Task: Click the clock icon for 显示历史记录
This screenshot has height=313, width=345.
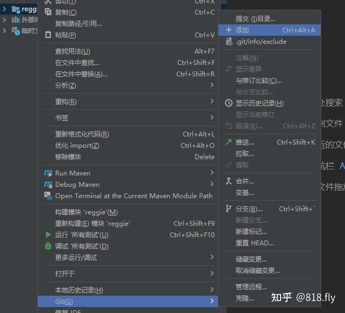Action: (229, 103)
